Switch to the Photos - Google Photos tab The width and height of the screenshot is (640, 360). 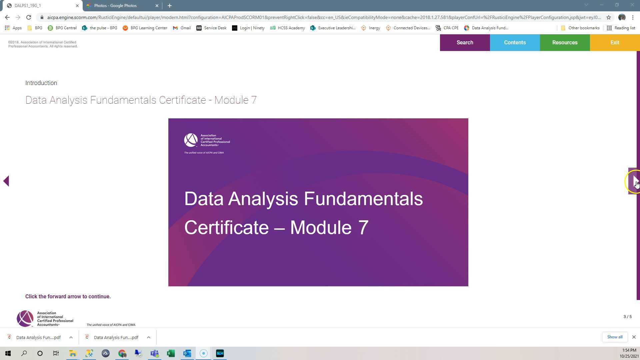pos(122,6)
